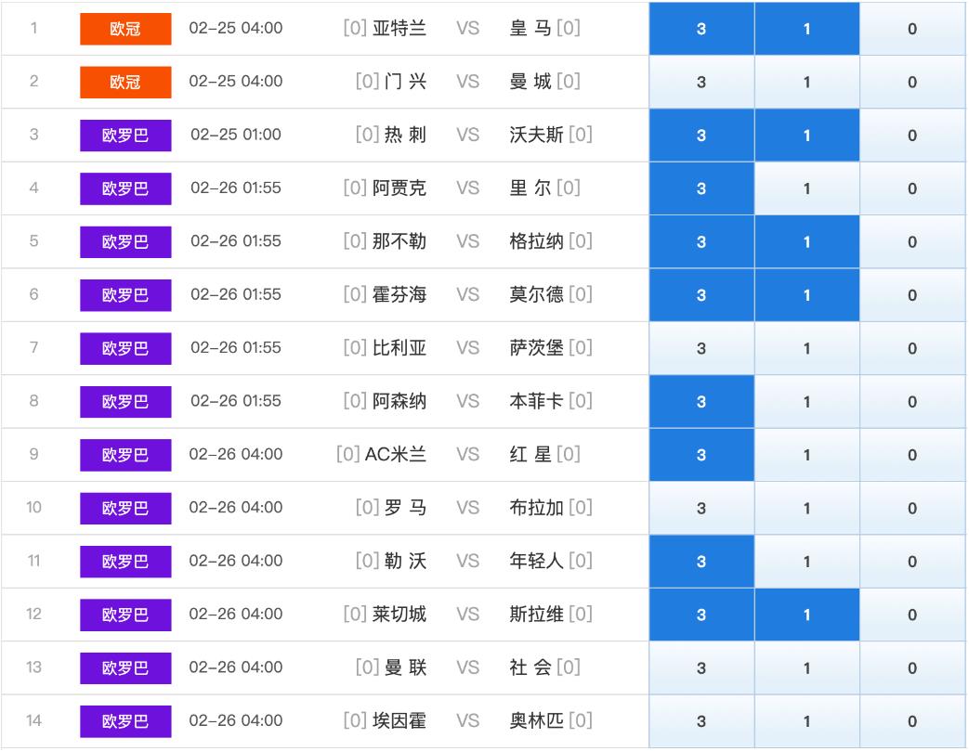Toggle option 3 for 那不勒 vs 格拉纳

[x=701, y=241]
